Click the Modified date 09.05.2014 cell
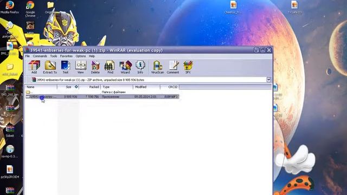The image size is (347, 195). click(x=145, y=96)
